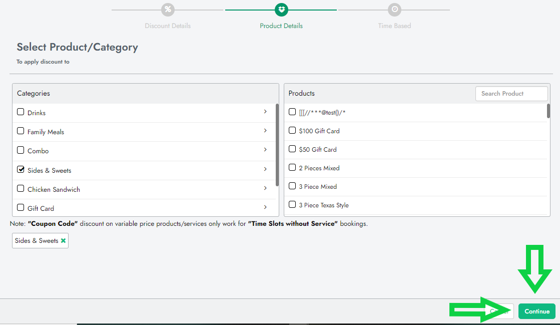560x325 pixels.
Task: Uncheck the Sides & Sweets checkbox
Action: coord(21,170)
